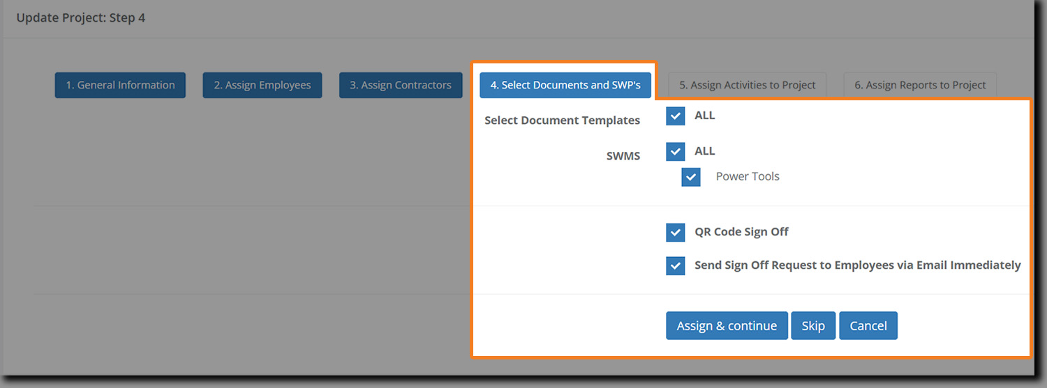Select the 4. Select Documents and SWP's step
Viewport: 1047px width, 388px height.
pos(565,85)
